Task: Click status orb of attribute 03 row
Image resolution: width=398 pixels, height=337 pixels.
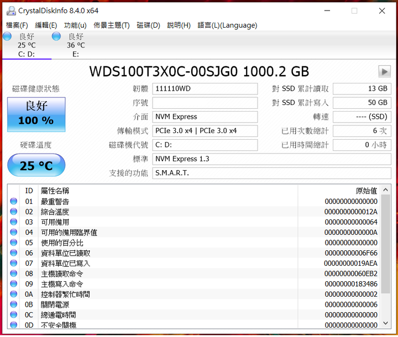Action: (x=14, y=222)
